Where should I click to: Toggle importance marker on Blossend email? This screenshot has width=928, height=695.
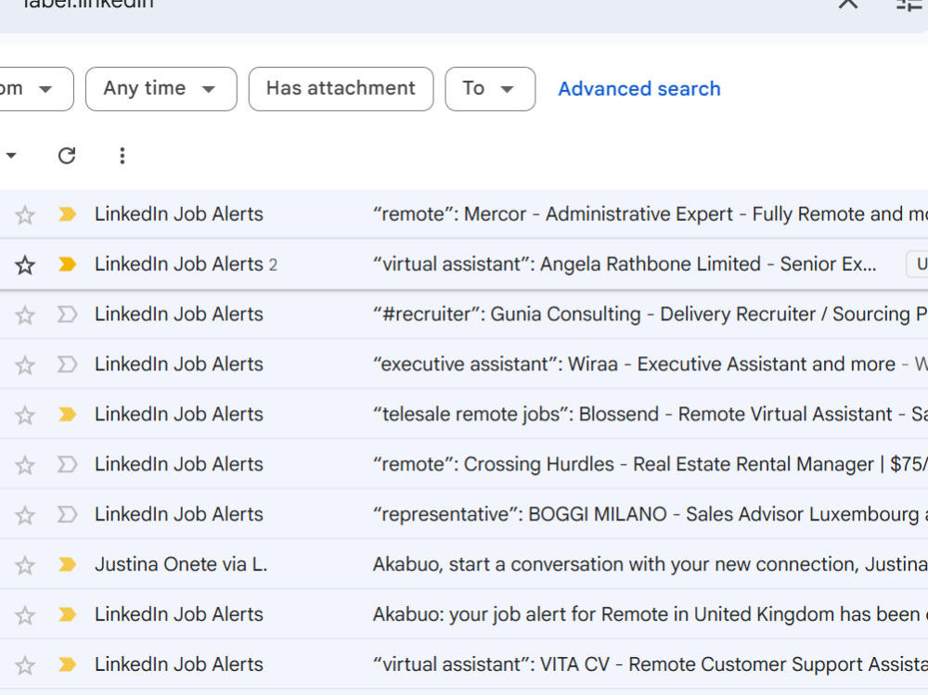point(68,414)
